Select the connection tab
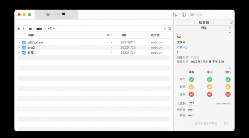Screen dimensions: 249x138 [56, 15]
